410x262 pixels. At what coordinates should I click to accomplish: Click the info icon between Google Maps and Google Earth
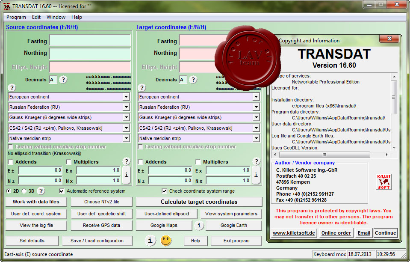coord(199,225)
